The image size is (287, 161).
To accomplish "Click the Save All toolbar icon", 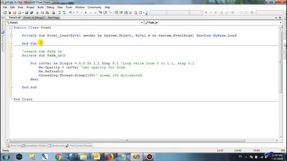I will point(31,13).
